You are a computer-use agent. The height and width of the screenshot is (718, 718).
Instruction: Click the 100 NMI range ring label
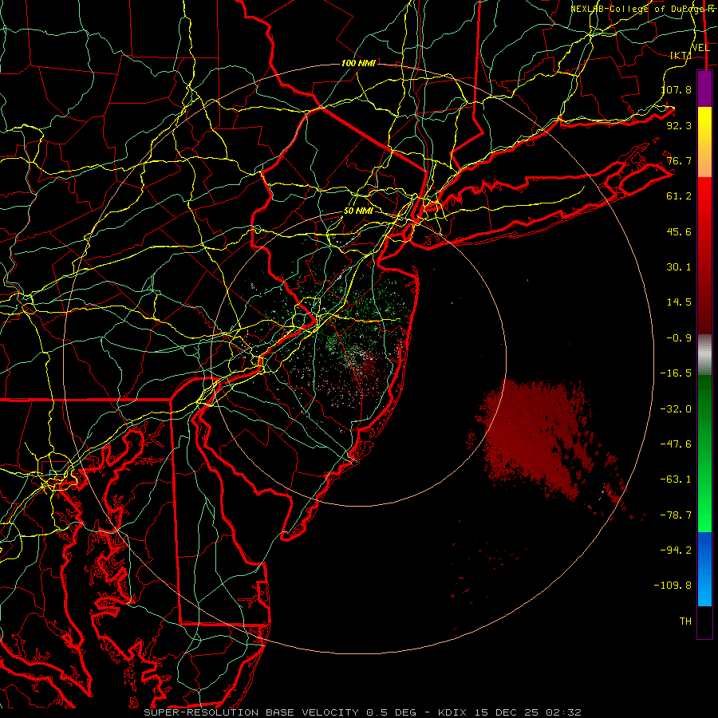(358, 63)
